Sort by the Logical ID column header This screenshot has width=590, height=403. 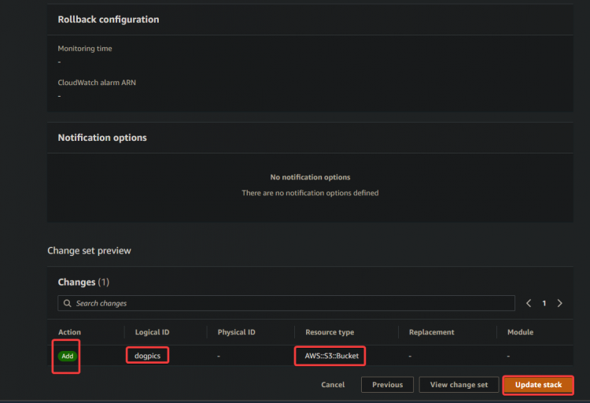tap(152, 332)
